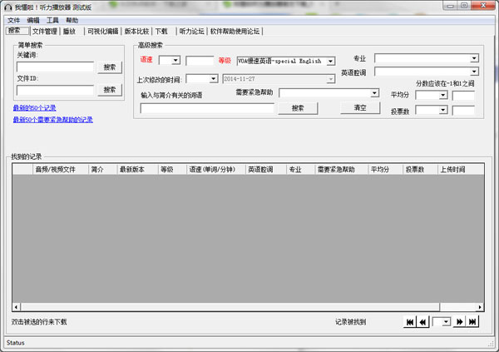The width and height of the screenshot is (499, 352).
Task: Click the next page arrow button
Action: (459, 322)
